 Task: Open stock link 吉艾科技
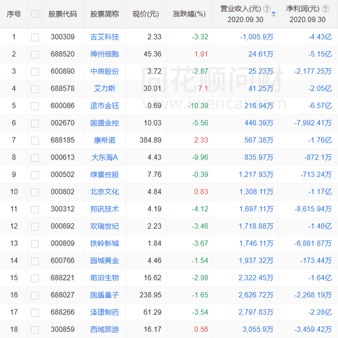[x=105, y=37]
